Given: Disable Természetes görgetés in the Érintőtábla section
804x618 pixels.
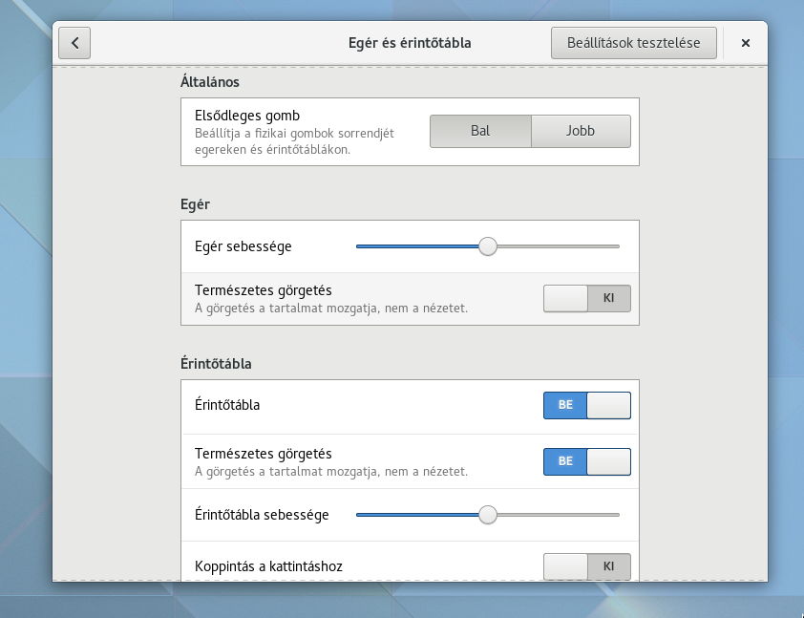Looking at the screenshot, I should click(x=586, y=461).
